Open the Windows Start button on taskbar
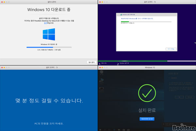196x131 pixels. 100,129
